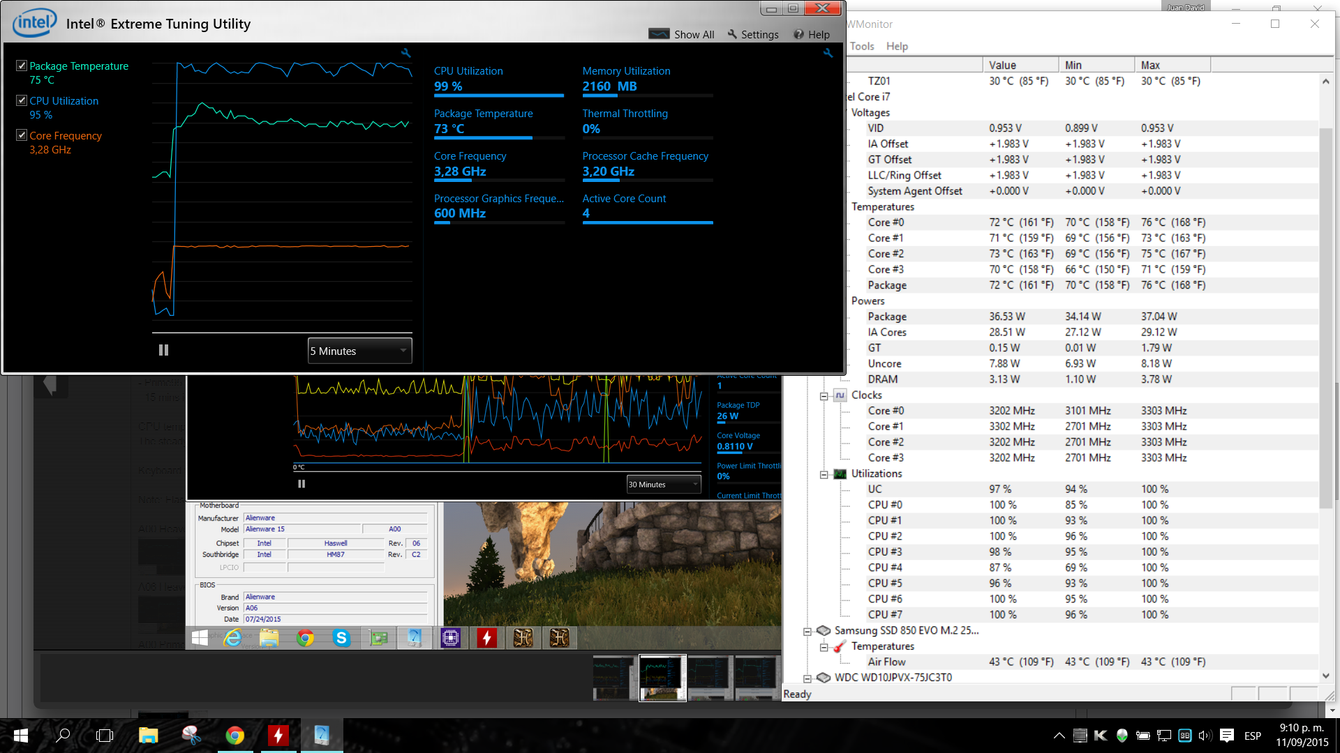Open the volume control in system tray
Image resolution: width=1340 pixels, height=753 pixels.
pos(1205,736)
